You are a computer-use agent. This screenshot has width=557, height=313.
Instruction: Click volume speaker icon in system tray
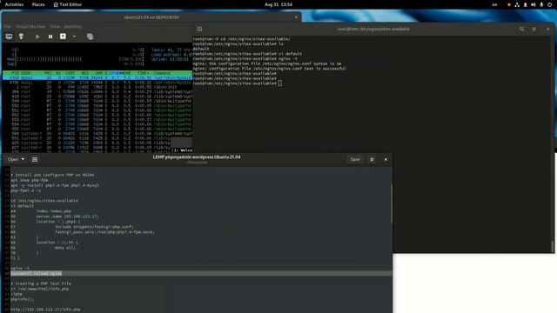coord(533,4)
